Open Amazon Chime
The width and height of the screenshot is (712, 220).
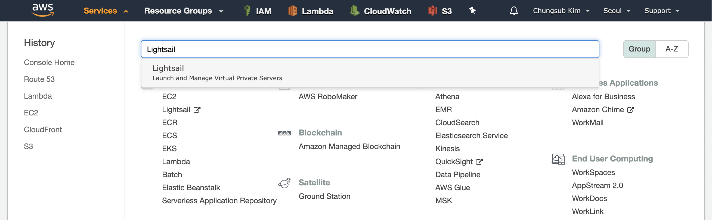click(598, 109)
